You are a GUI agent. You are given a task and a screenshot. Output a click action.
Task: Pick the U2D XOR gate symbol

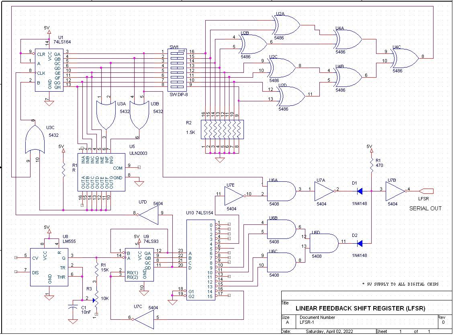pyautogui.click(x=291, y=97)
